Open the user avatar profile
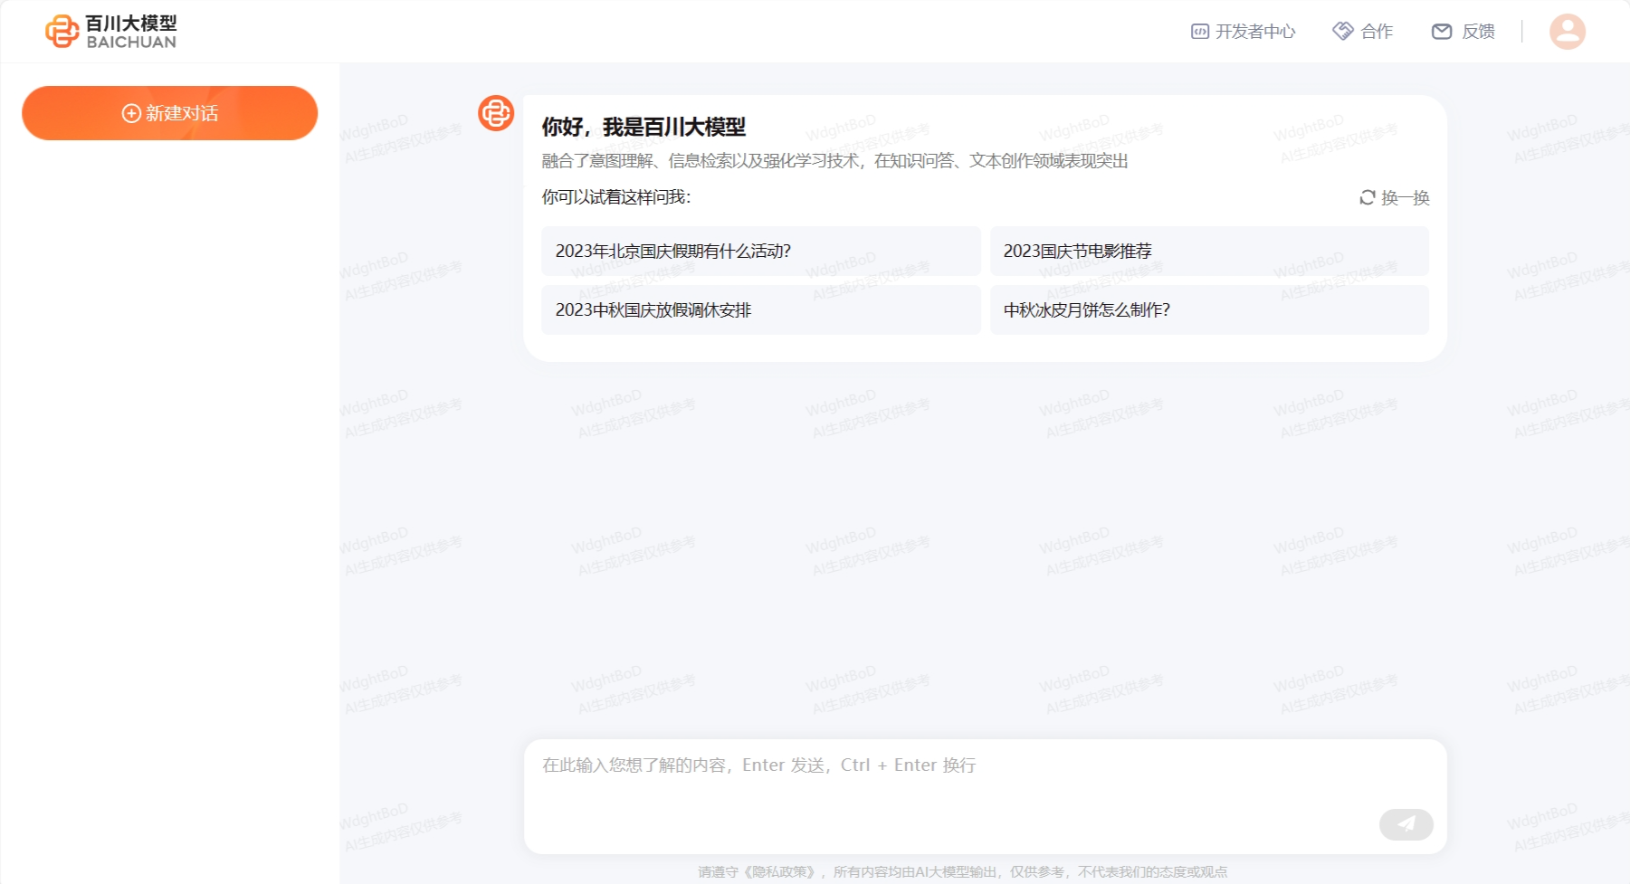This screenshot has width=1630, height=884. click(x=1568, y=32)
